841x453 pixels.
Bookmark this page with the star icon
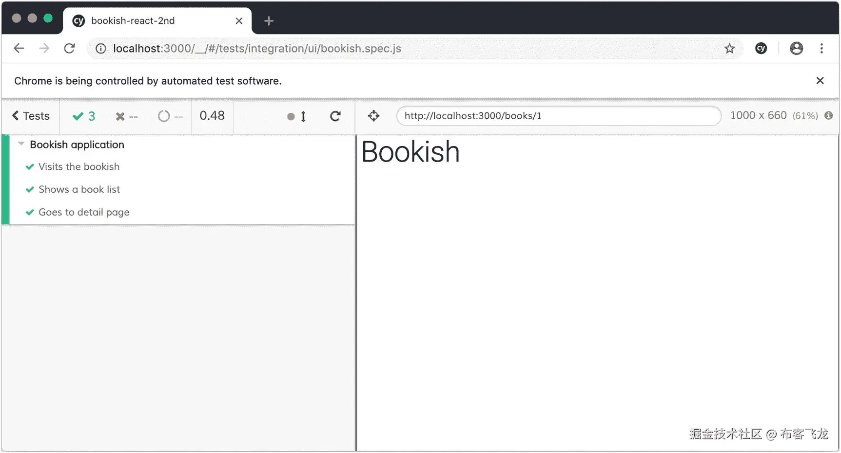coord(729,48)
